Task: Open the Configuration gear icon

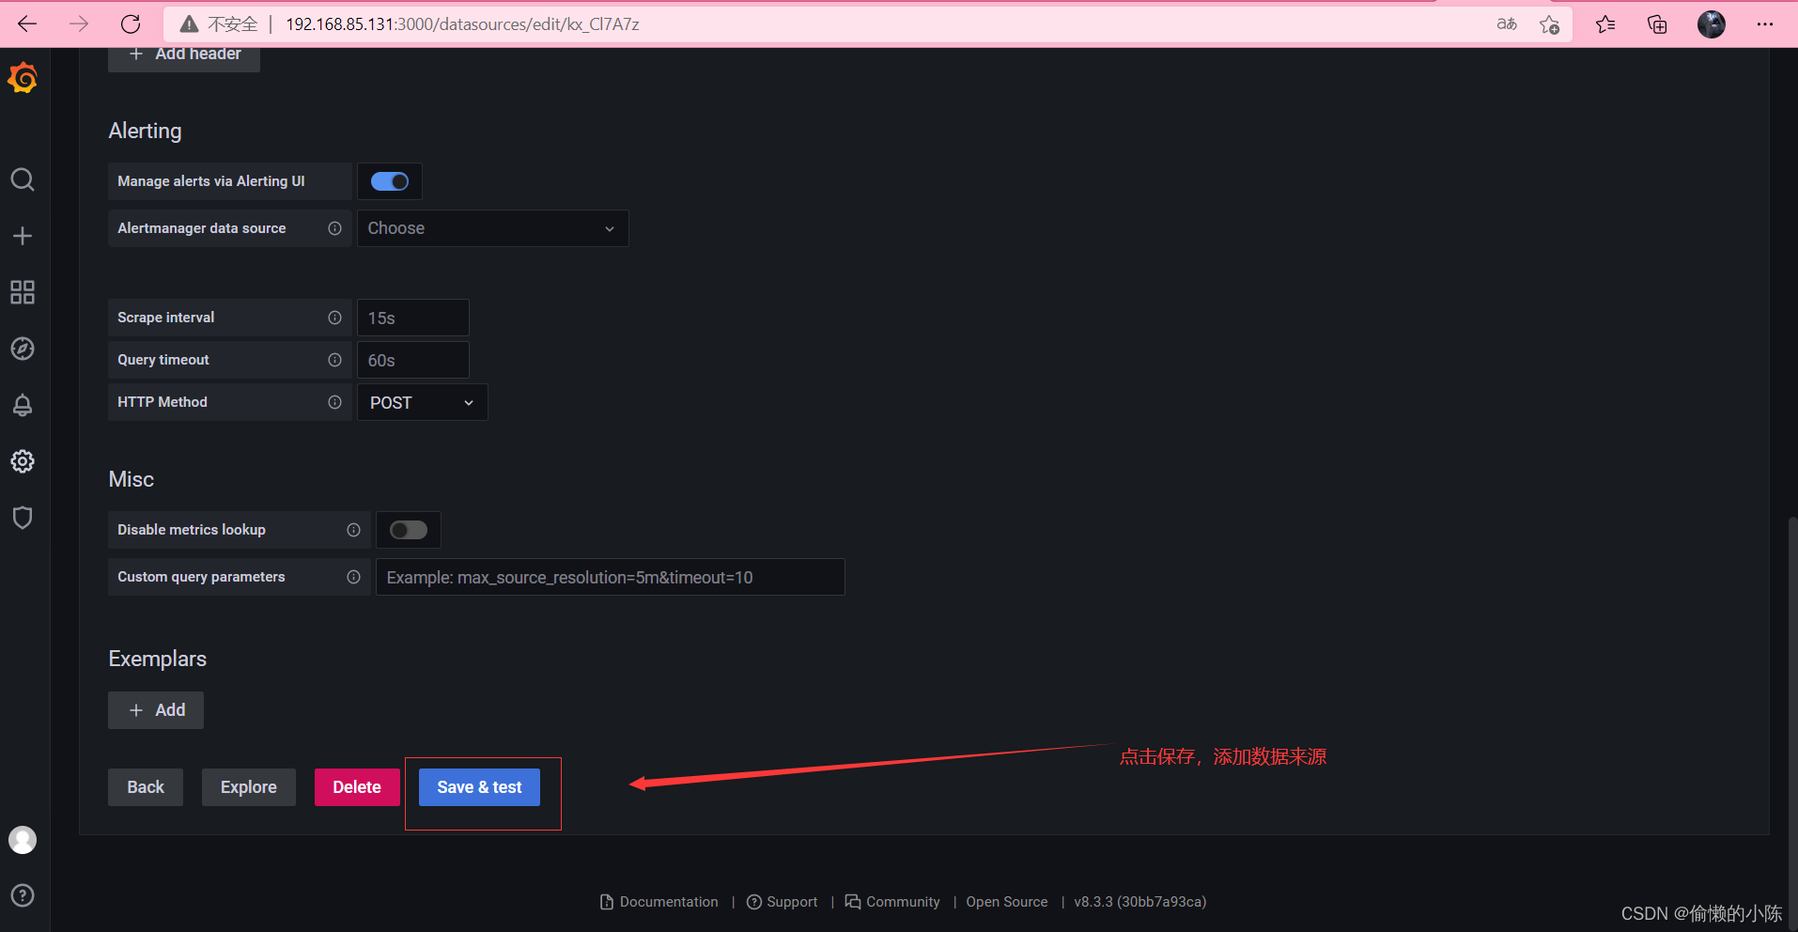Action: click(x=23, y=461)
